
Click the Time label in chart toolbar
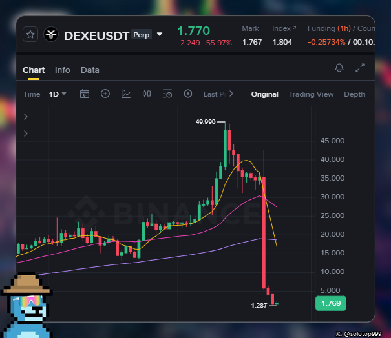coord(32,94)
